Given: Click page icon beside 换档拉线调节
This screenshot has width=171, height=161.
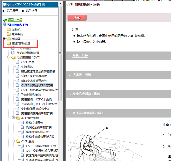Looking at the screenshot, I should click(x=22, y=123).
